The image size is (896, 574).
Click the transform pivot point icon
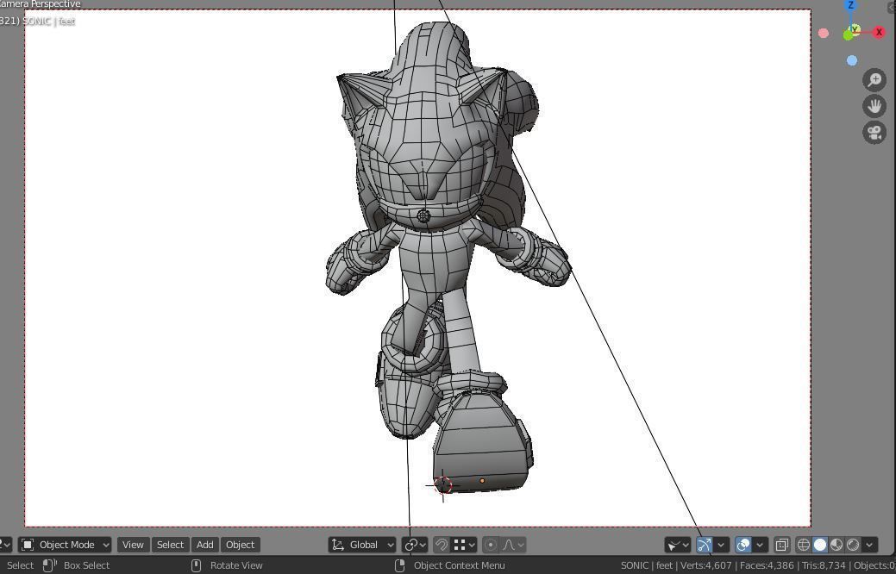coord(413,544)
